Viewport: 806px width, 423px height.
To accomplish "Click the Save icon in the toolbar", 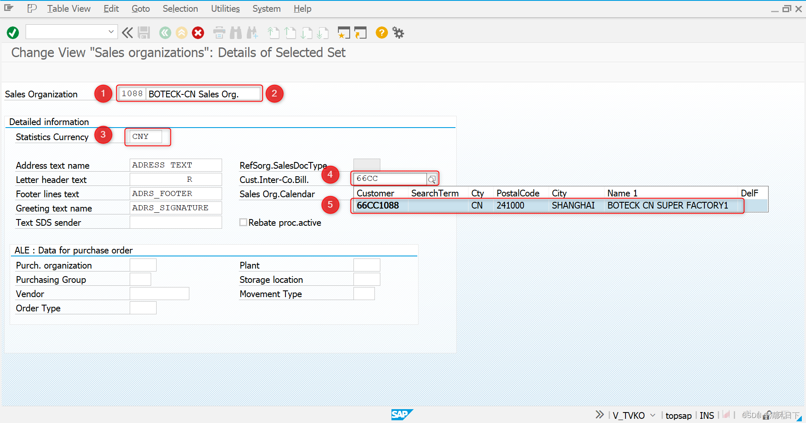I will [x=144, y=32].
